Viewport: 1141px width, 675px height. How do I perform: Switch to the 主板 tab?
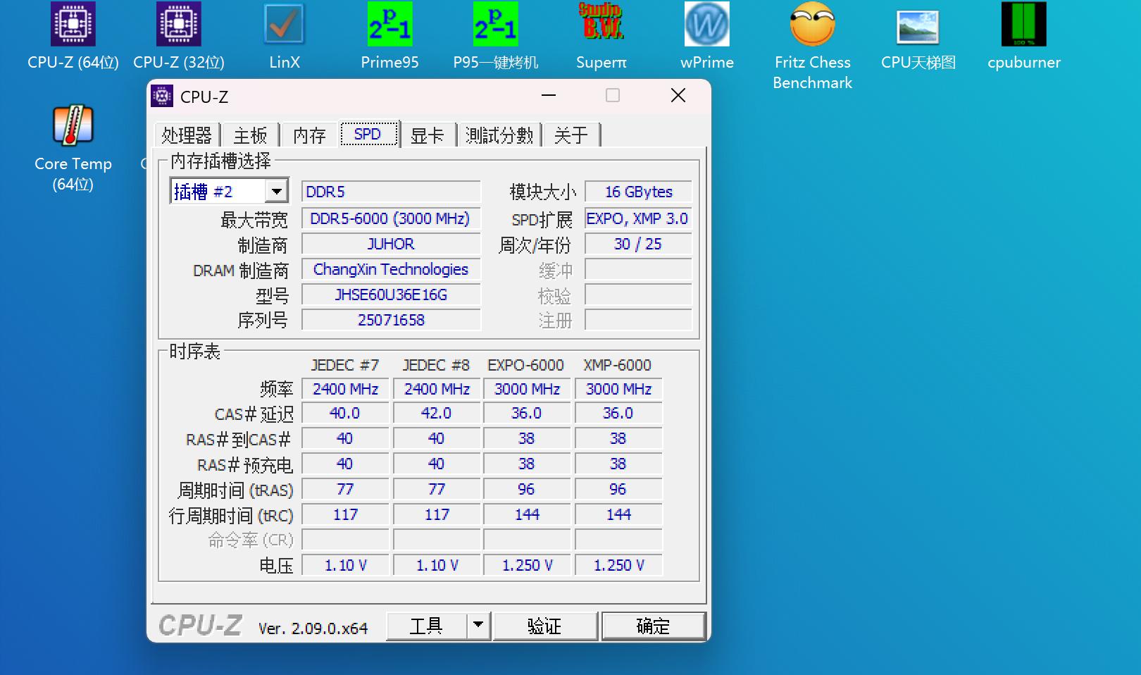[x=250, y=135]
